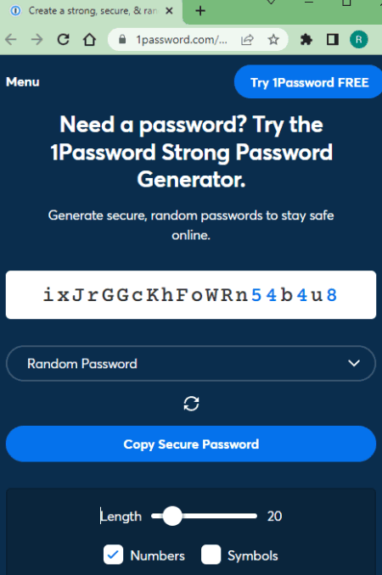
Task: Open the site Menu
Action: click(x=23, y=81)
